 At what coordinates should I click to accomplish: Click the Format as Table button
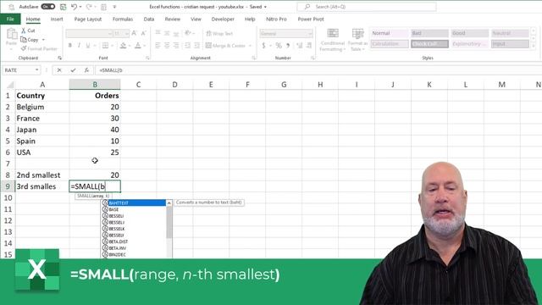coord(357,40)
